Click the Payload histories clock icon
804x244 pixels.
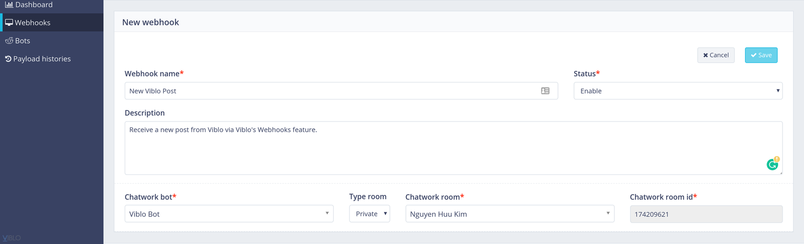(8, 59)
